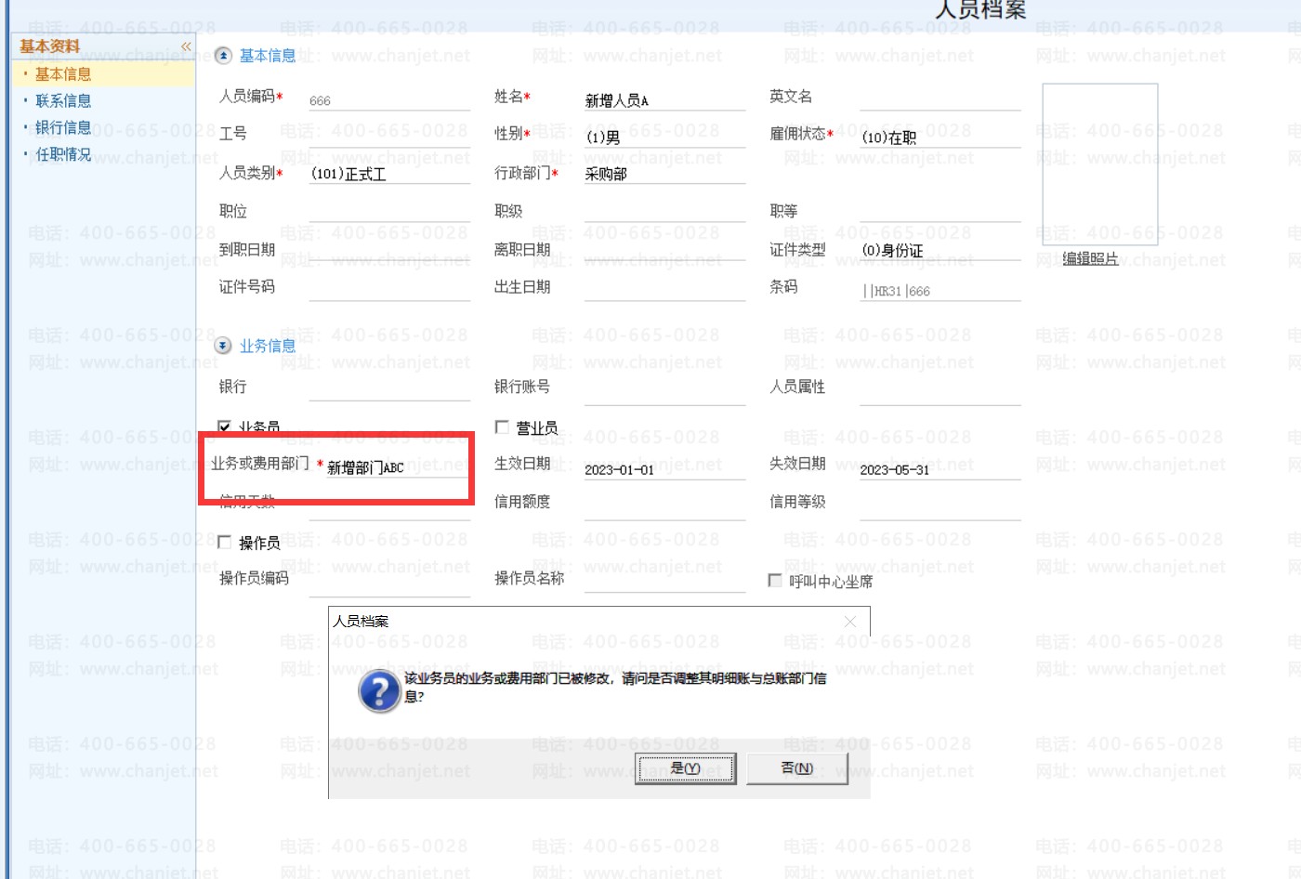Open 基本信息 in the sidebar
This screenshot has height=879, width=1301.
point(63,74)
